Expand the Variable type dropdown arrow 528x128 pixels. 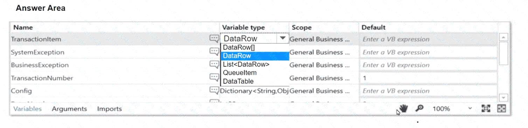pyautogui.click(x=283, y=38)
